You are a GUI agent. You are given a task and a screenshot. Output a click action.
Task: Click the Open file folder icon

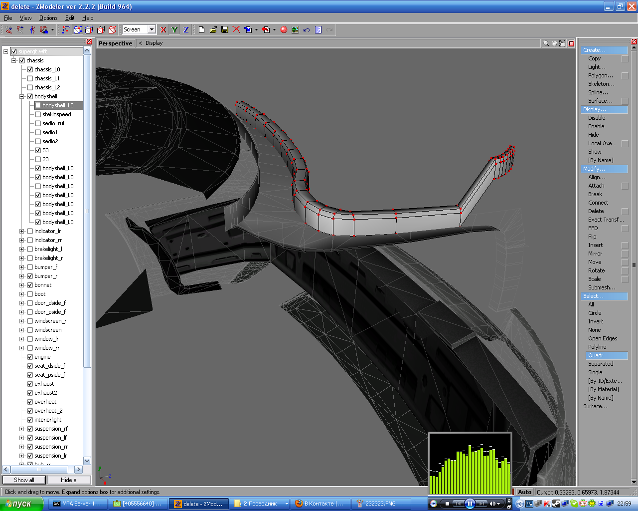213,30
